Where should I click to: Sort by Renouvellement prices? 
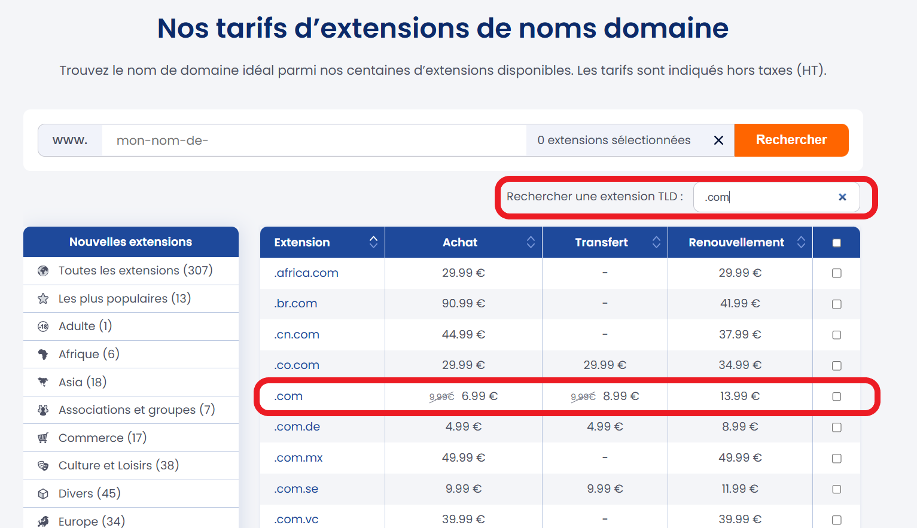coord(801,242)
